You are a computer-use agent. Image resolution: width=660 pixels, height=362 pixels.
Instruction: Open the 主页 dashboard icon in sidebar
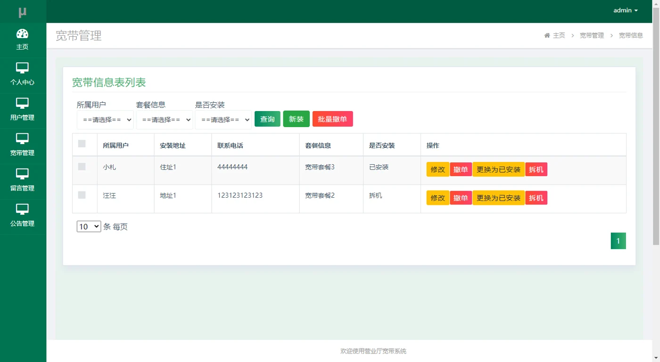[22, 33]
